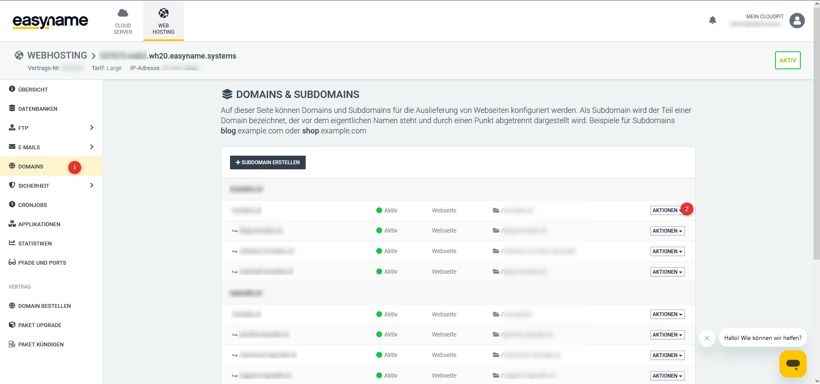Click the easyname logo

pos(50,21)
